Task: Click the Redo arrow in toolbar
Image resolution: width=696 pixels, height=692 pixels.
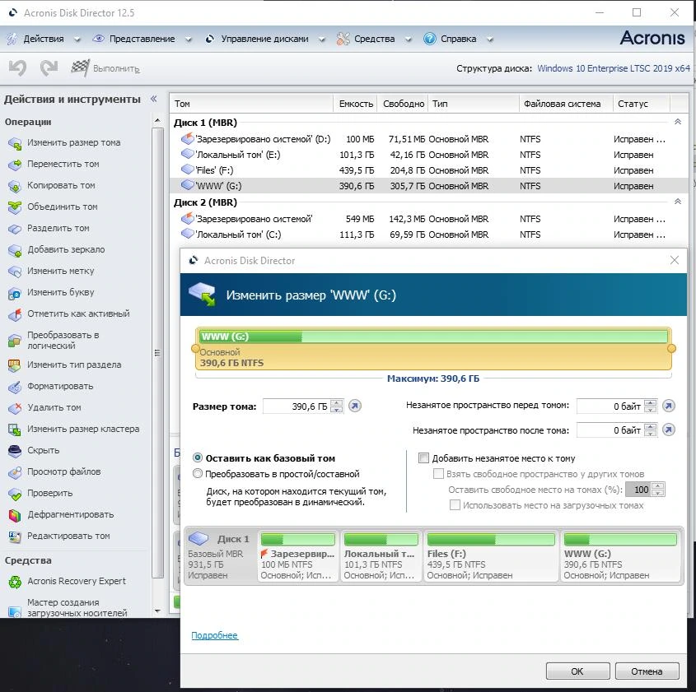Action: point(49,68)
